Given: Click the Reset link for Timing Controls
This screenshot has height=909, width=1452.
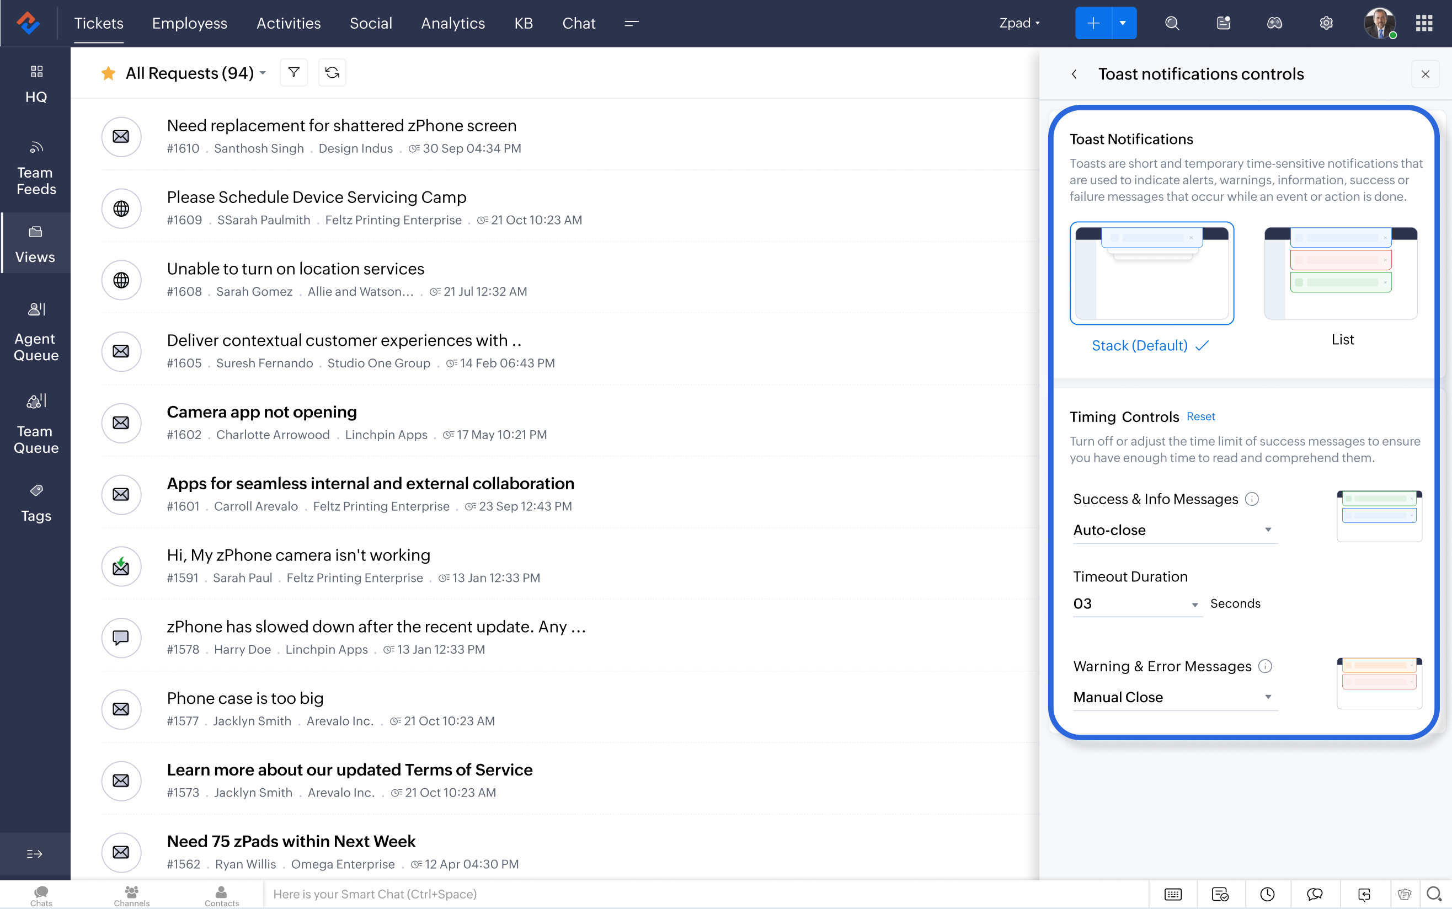Looking at the screenshot, I should [1200, 416].
